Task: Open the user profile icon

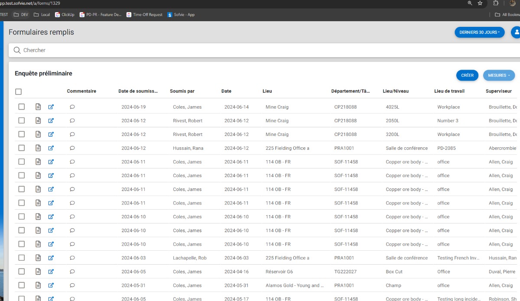Action: (x=516, y=32)
